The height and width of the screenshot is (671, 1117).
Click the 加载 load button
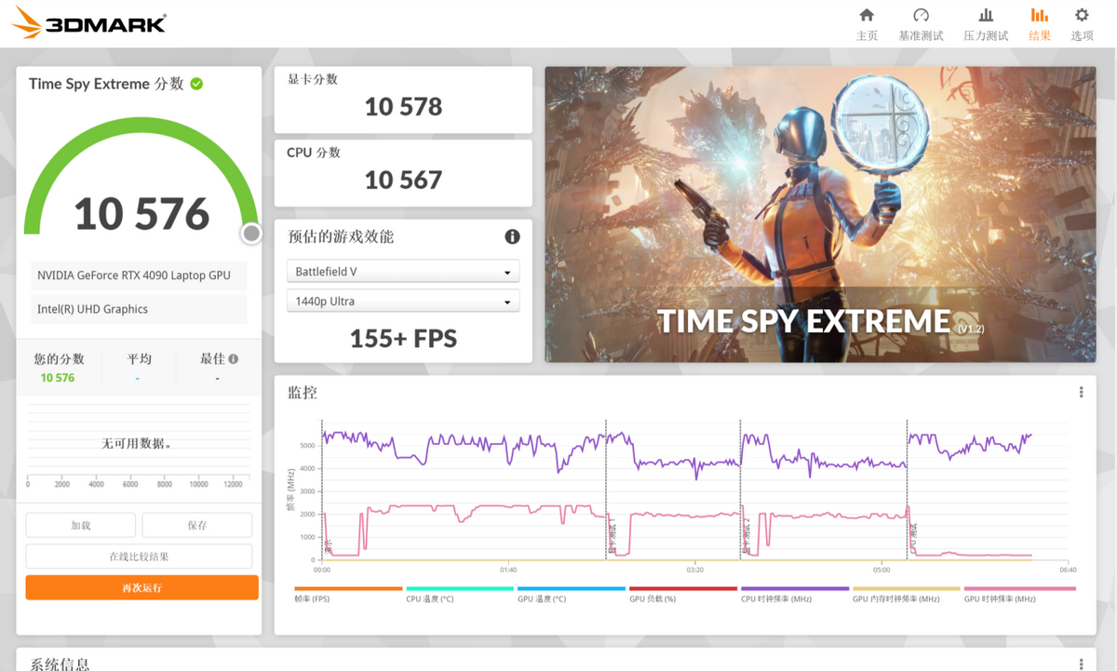point(81,525)
